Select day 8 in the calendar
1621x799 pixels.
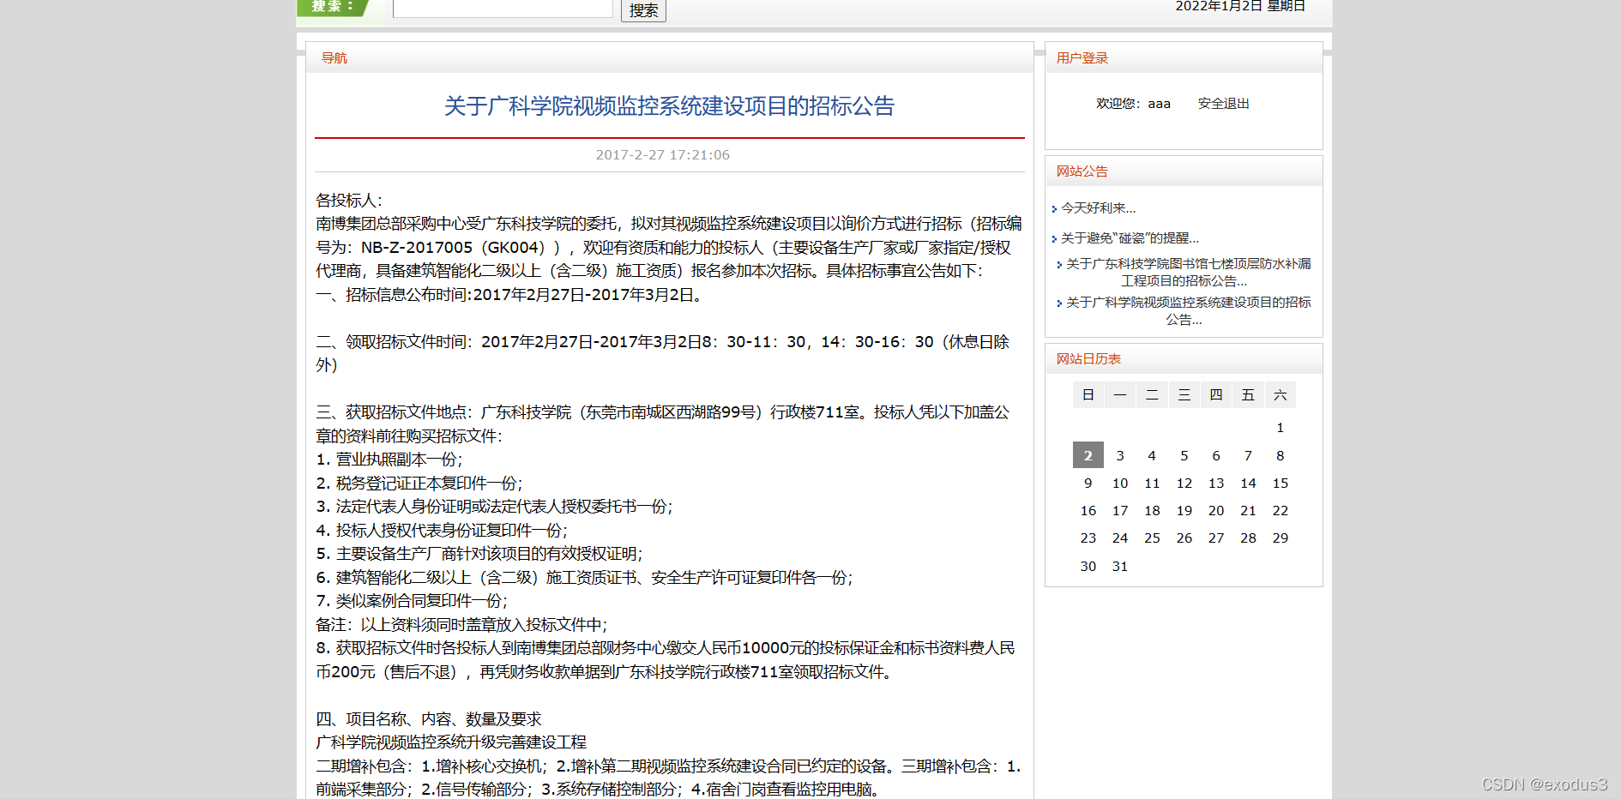(x=1280, y=456)
